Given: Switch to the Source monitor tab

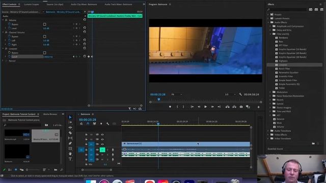Looking at the screenshot, I should (x=55, y=4).
